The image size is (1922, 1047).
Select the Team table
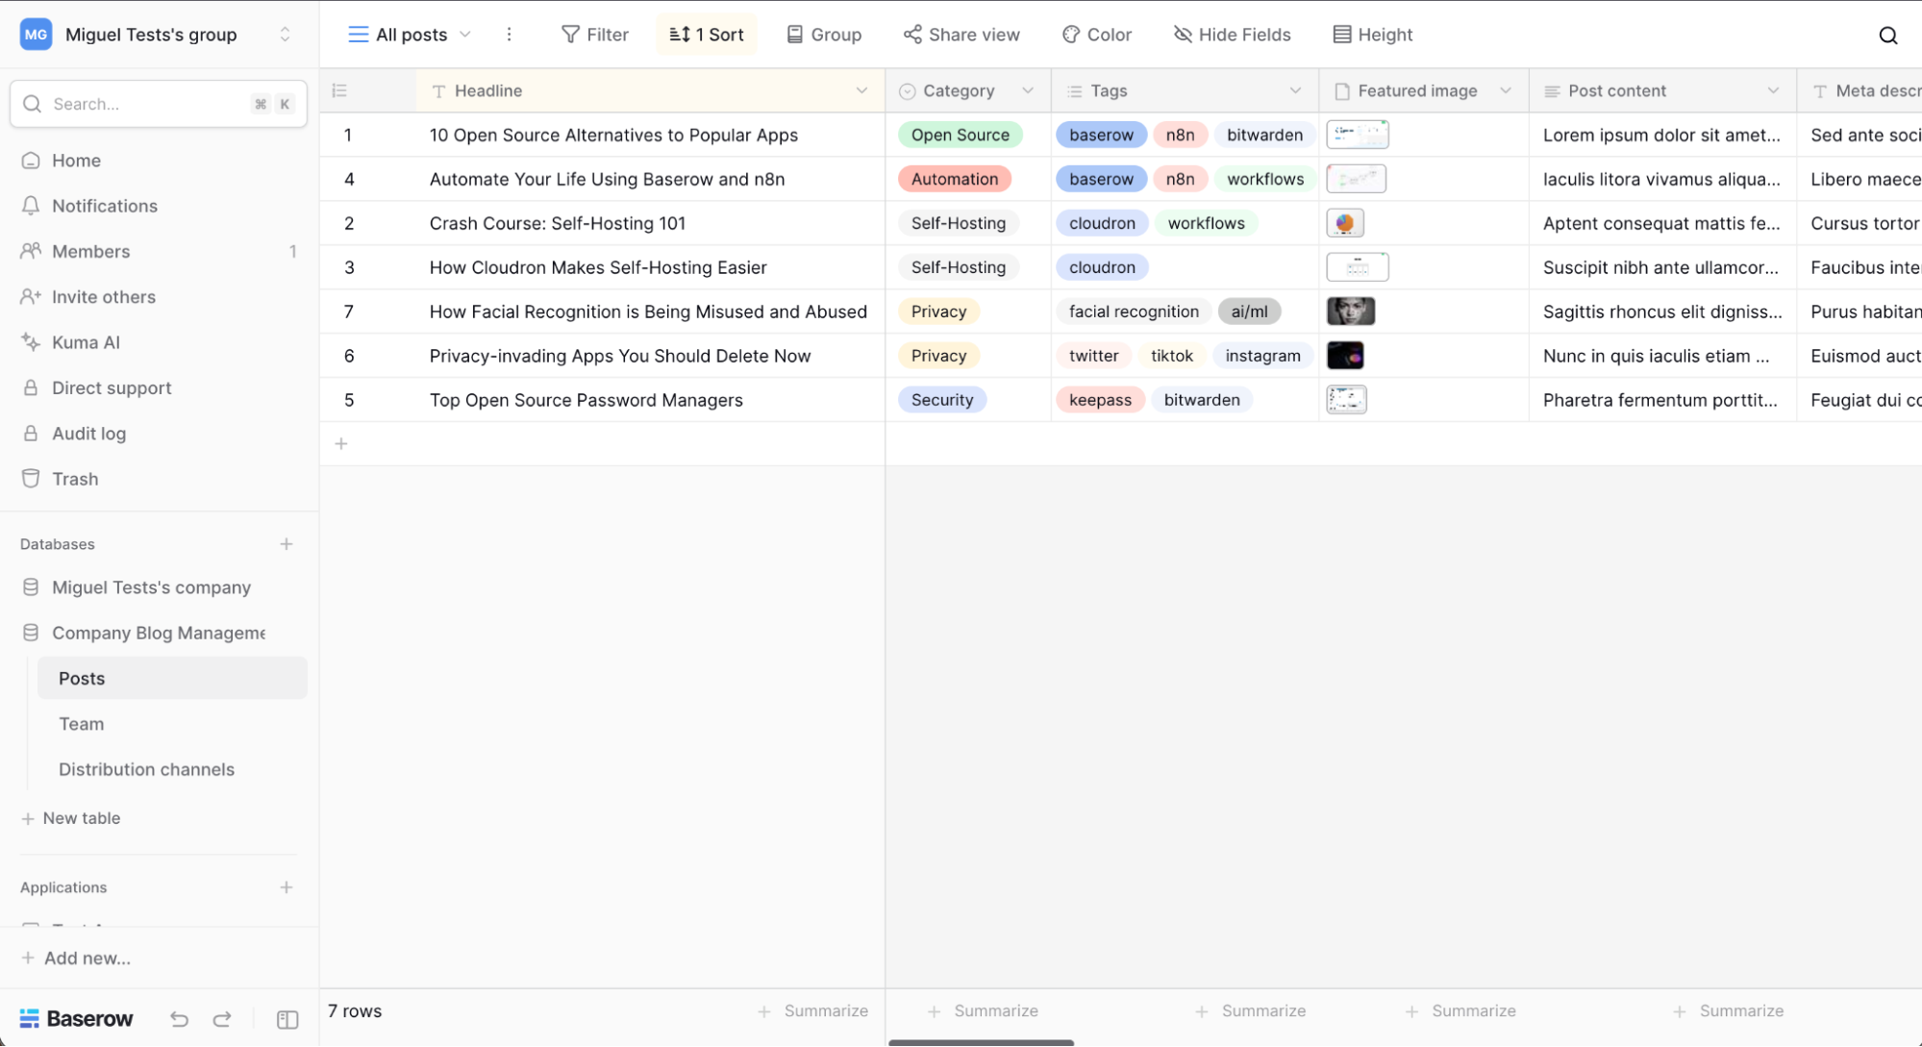tap(81, 724)
